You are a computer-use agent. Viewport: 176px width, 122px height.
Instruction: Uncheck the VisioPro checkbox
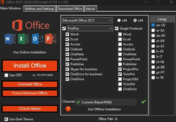(x=120, y=74)
